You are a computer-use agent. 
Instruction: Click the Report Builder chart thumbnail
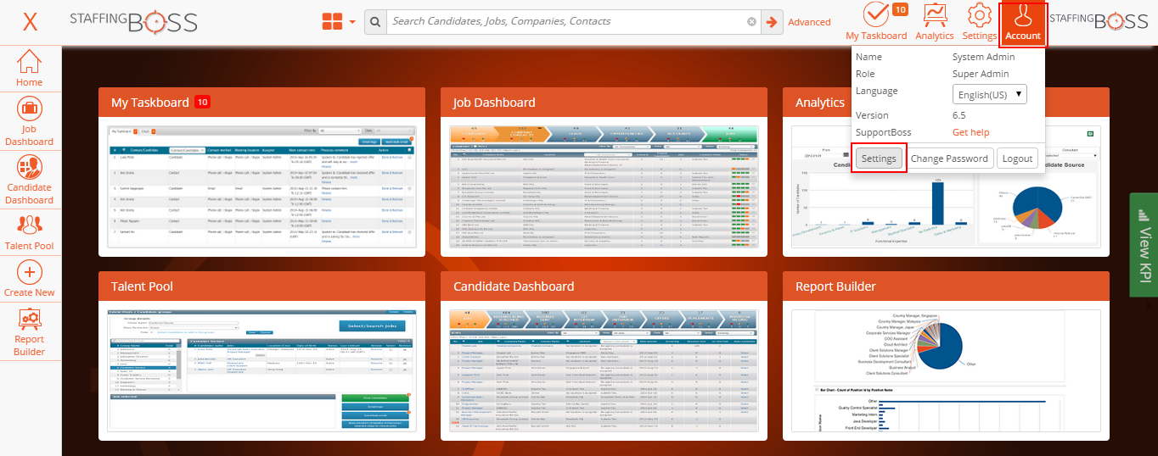click(946, 370)
